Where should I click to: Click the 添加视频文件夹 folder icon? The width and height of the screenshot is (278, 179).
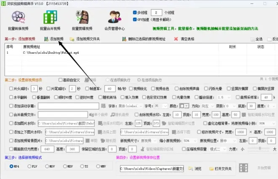pos(72,39)
